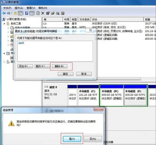This screenshot has width=156, height=145.
Task: Expand the 任务计划程序 tree arrow
Action: (8, 28)
